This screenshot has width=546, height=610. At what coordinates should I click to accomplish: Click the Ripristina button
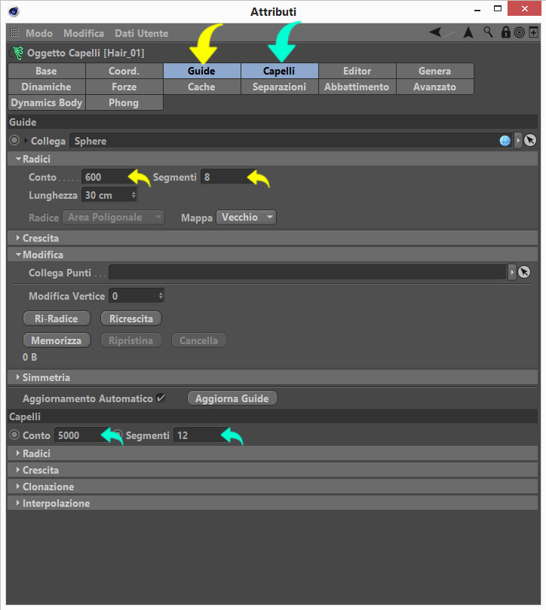tap(131, 340)
